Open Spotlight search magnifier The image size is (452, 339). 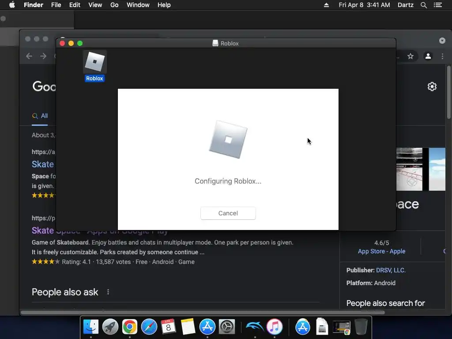click(423, 5)
